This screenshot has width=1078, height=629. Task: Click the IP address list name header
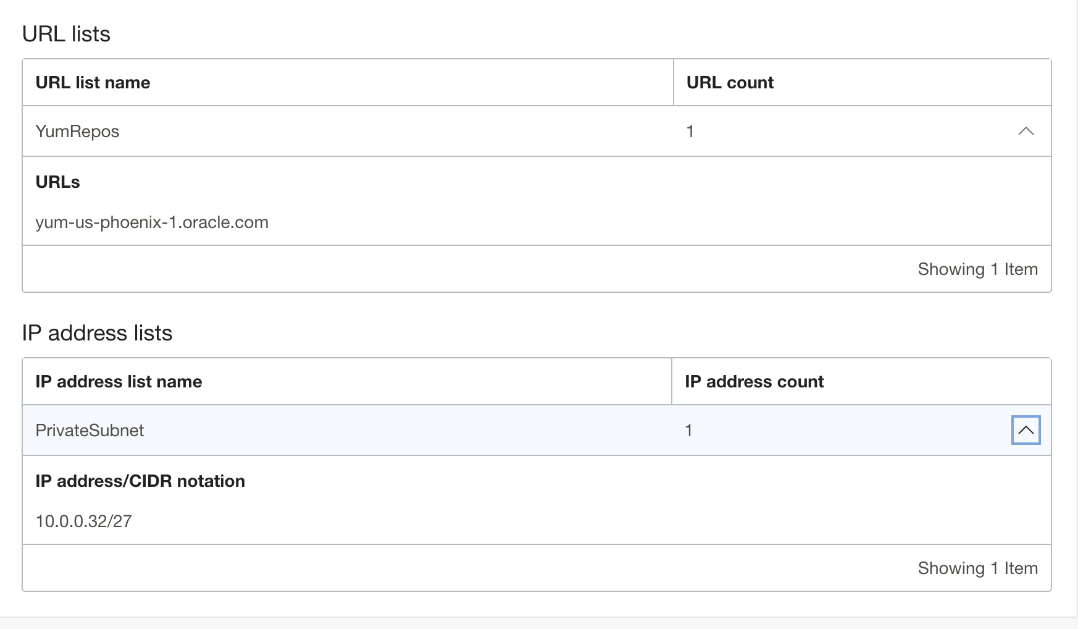[x=119, y=382]
